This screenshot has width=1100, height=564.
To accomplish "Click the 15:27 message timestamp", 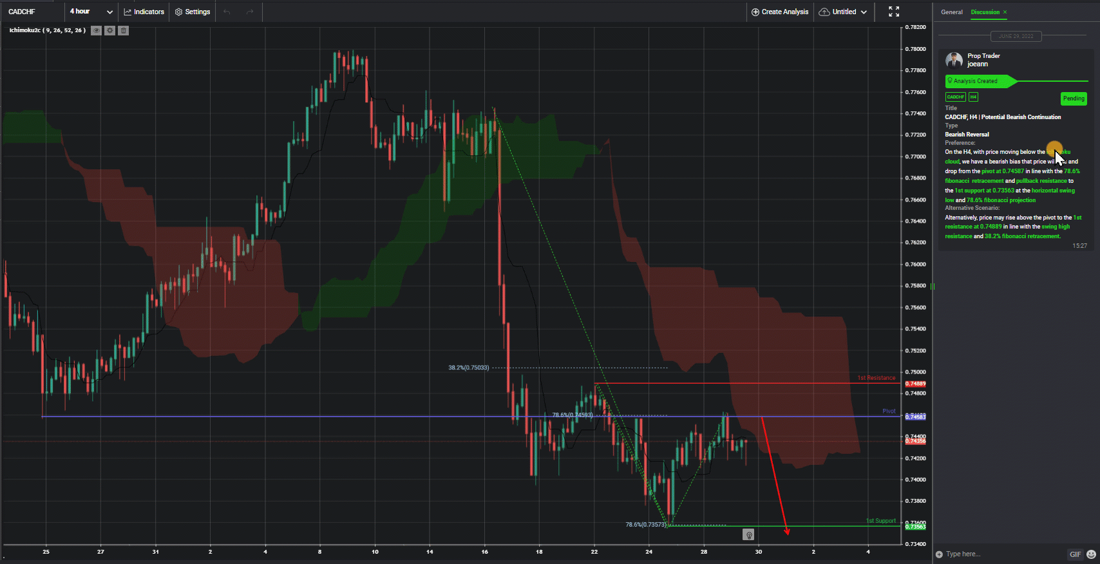I will tap(1079, 246).
